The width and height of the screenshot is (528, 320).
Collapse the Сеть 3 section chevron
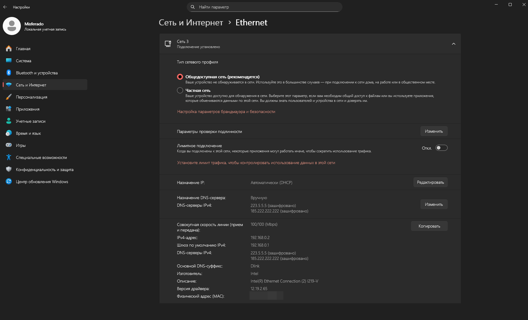click(453, 44)
